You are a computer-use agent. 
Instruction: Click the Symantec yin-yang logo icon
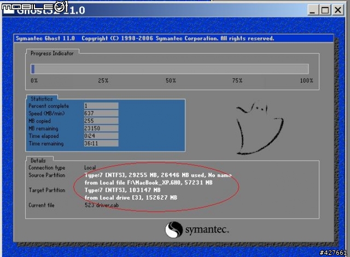[x=174, y=230]
